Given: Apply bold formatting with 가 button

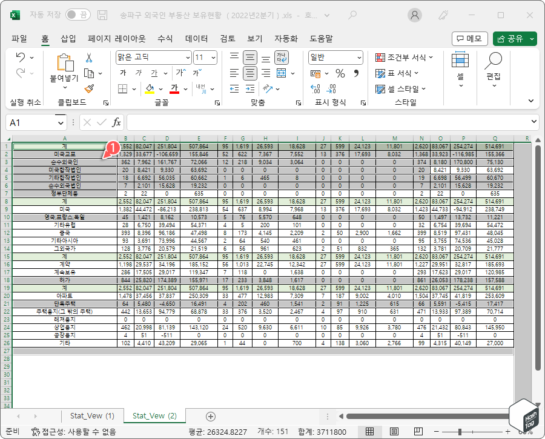Looking at the screenshot, I should pos(123,73).
